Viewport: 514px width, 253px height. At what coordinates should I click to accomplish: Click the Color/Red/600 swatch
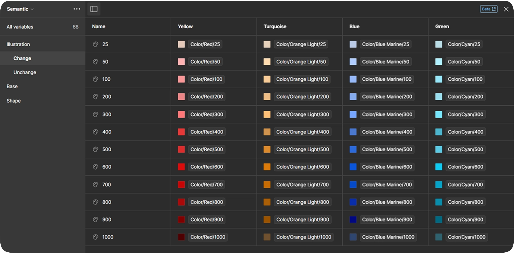point(181,167)
